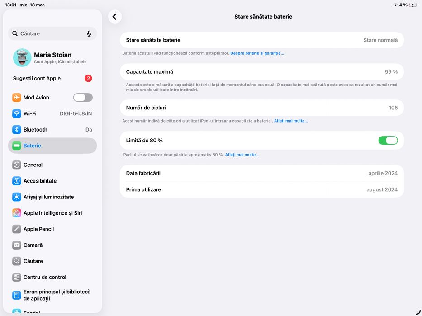Open General settings in sidebar
The height and width of the screenshot is (316, 422).
pyautogui.click(x=52, y=165)
